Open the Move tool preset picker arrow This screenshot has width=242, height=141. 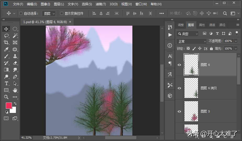pyautogui.click(x=14, y=13)
